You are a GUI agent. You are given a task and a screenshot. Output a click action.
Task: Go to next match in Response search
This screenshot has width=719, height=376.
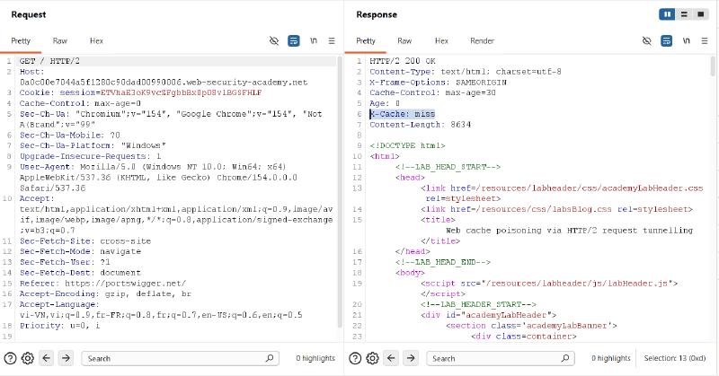(x=411, y=358)
